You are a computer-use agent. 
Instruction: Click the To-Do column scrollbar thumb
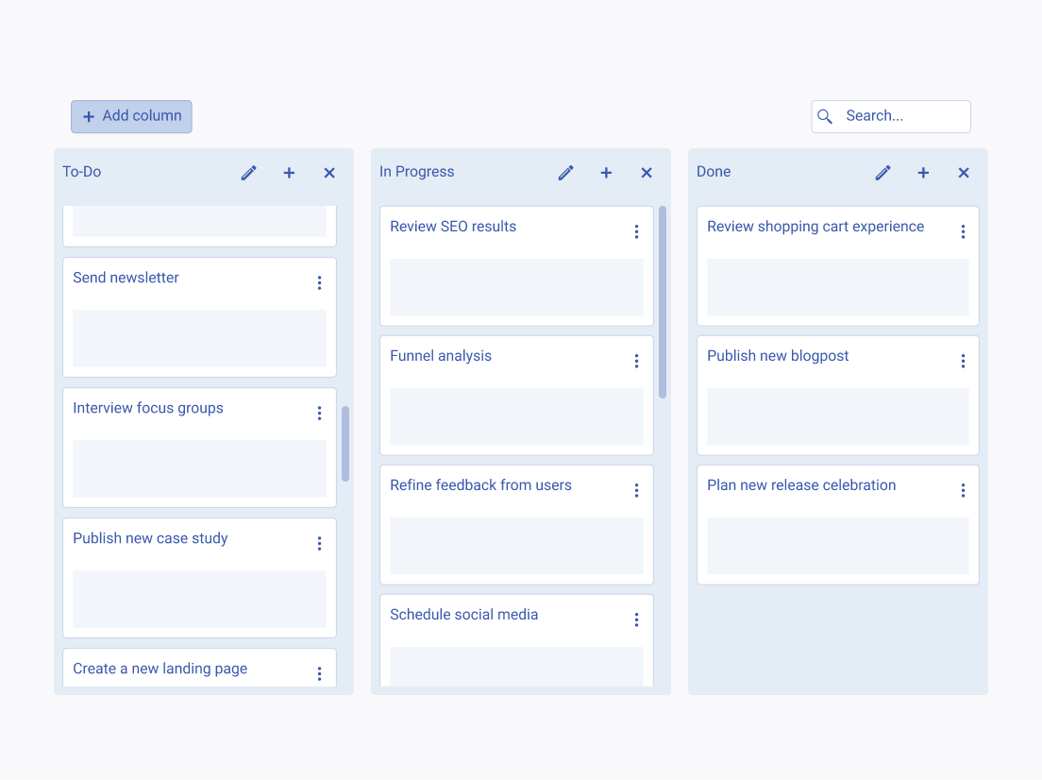pyautogui.click(x=345, y=444)
